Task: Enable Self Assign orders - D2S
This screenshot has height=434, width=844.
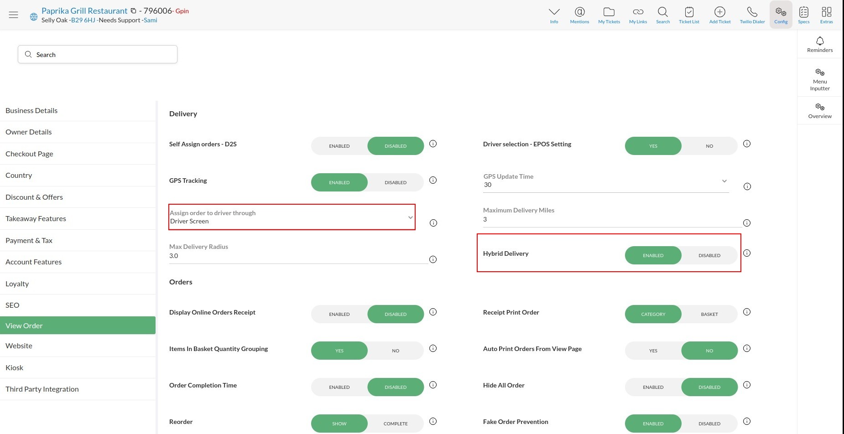Action: coord(339,146)
